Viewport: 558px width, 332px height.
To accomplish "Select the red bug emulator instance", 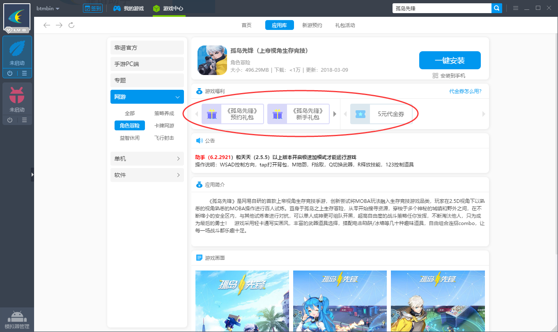I will (17, 99).
